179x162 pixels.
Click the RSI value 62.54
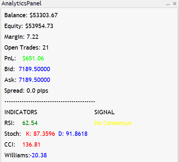click(x=30, y=123)
